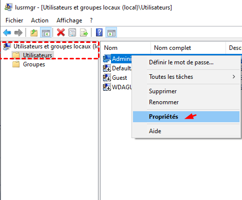Click the Export list icon
242x200 pixels.
pyautogui.click(x=84, y=32)
